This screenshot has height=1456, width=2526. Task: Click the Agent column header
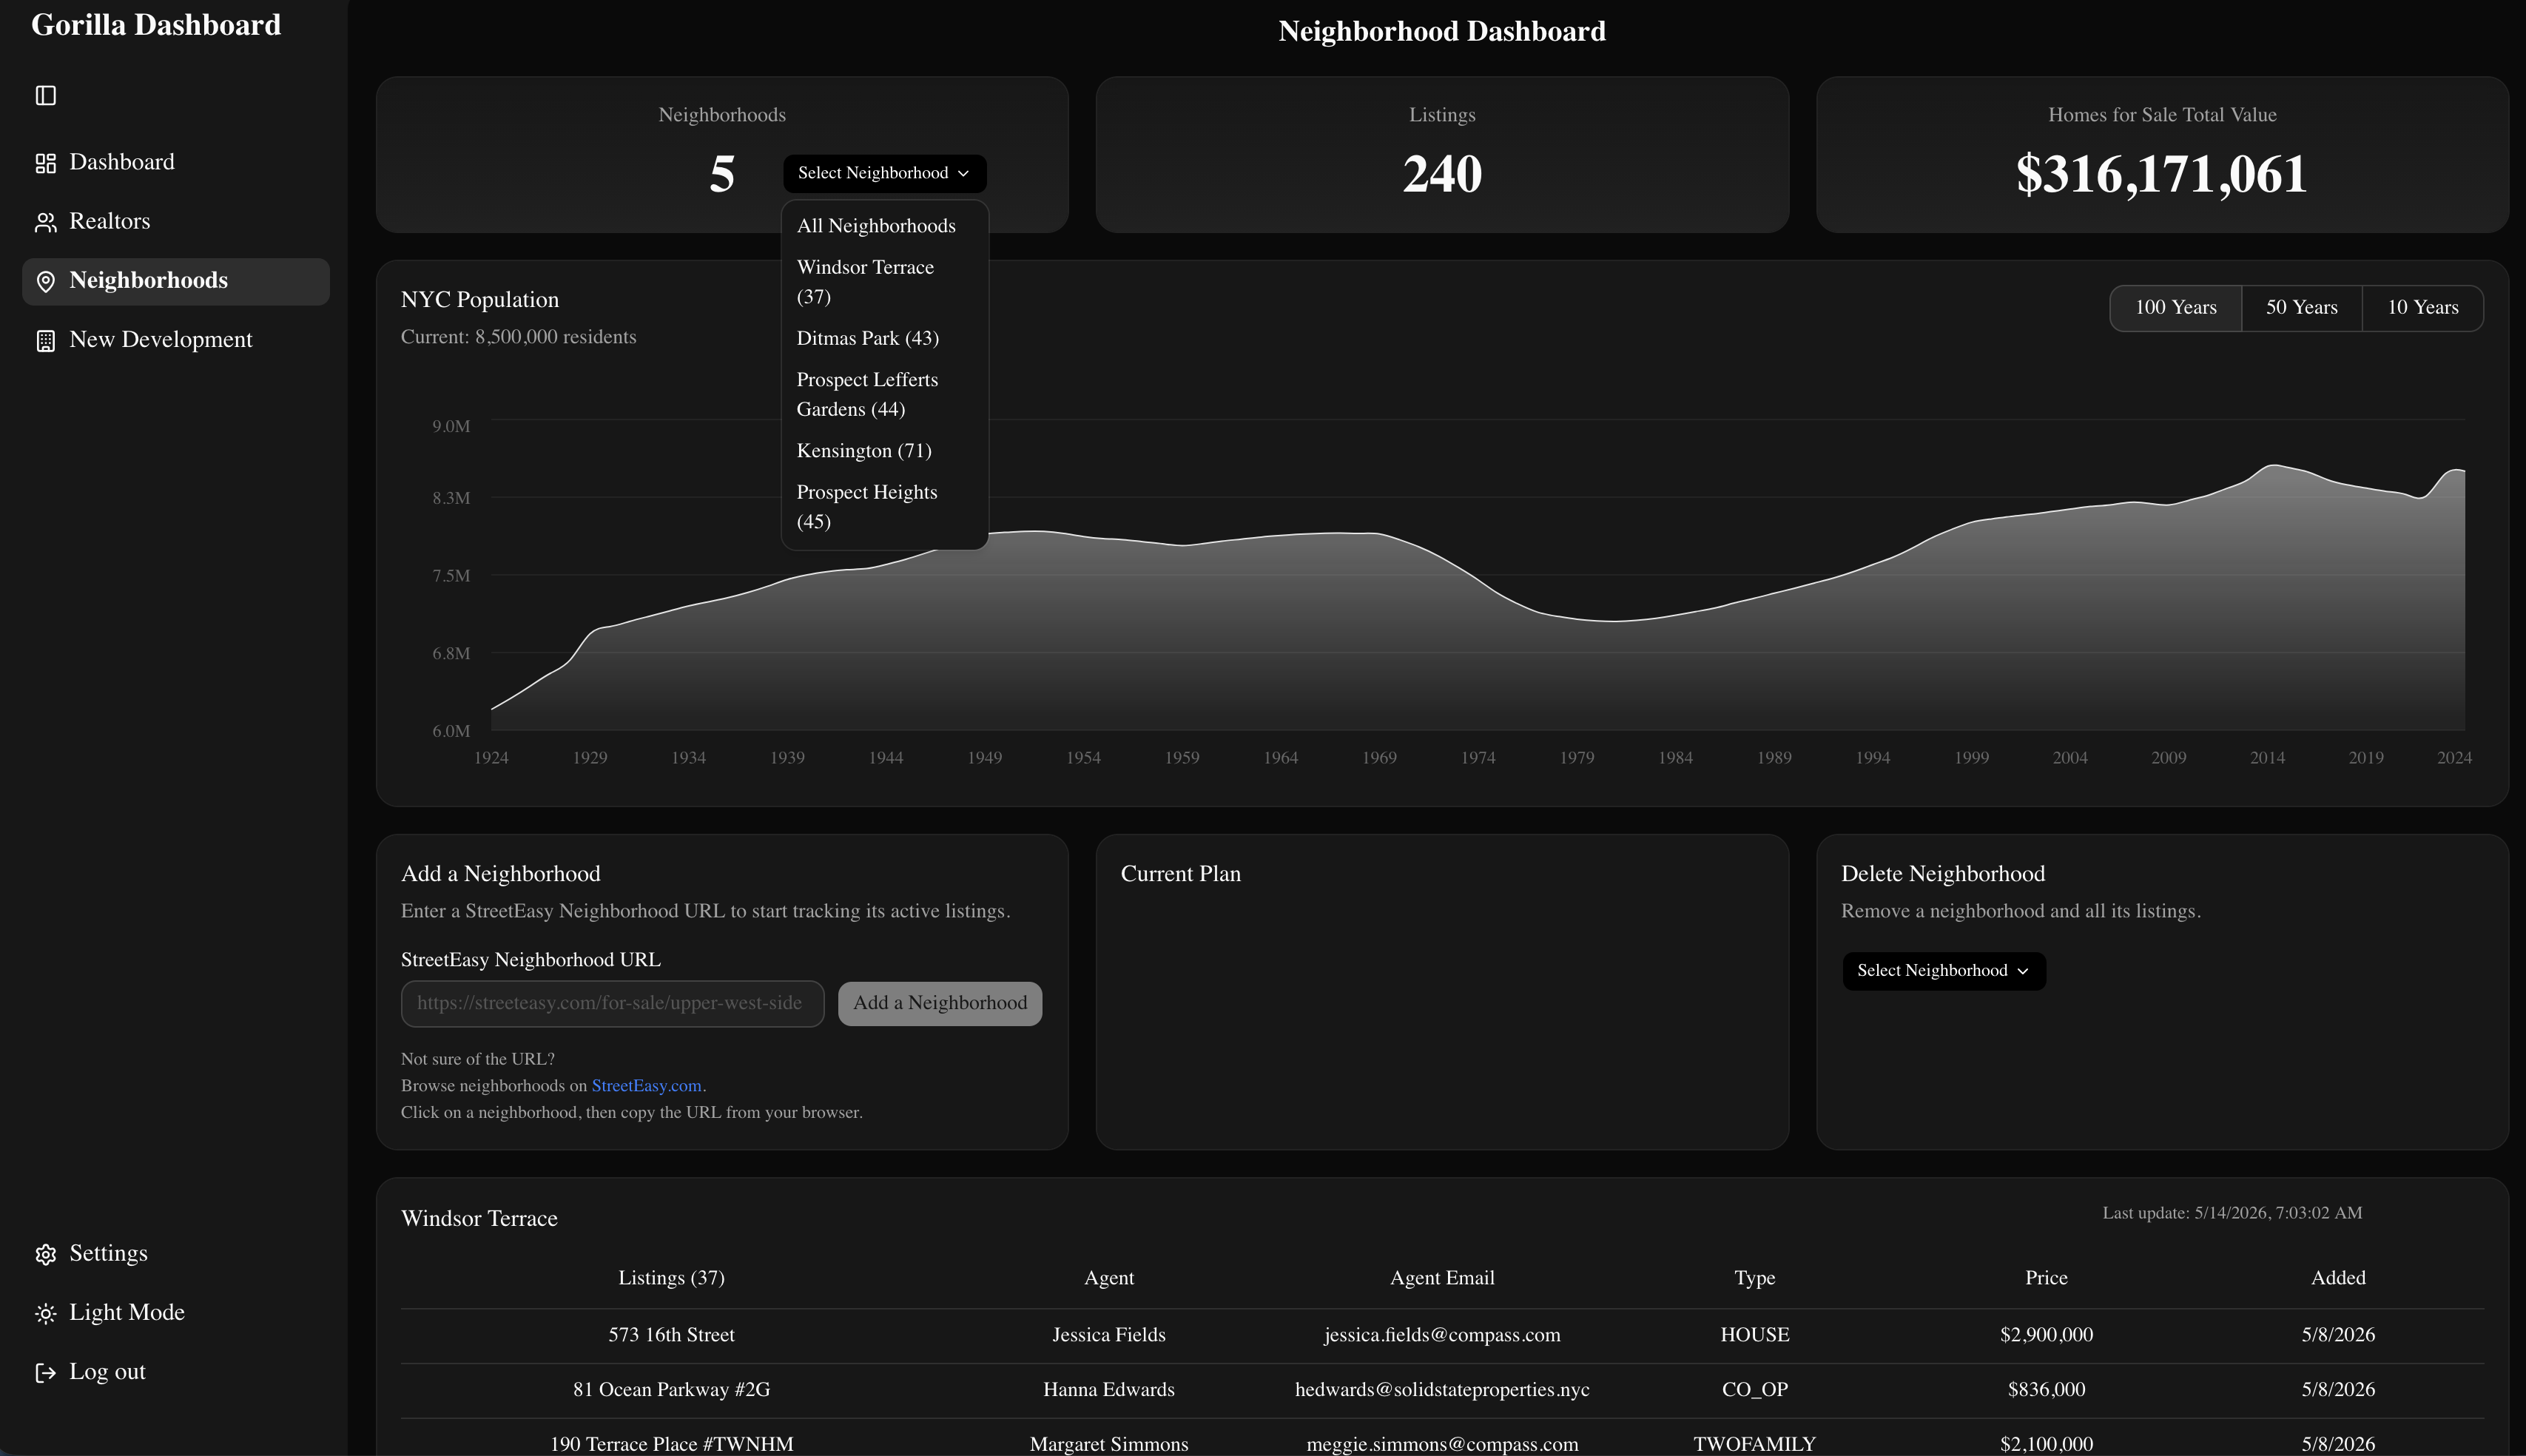coord(1108,1278)
